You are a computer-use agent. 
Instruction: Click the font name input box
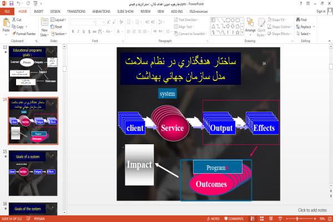pyautogui.click(x=83, y=22)
